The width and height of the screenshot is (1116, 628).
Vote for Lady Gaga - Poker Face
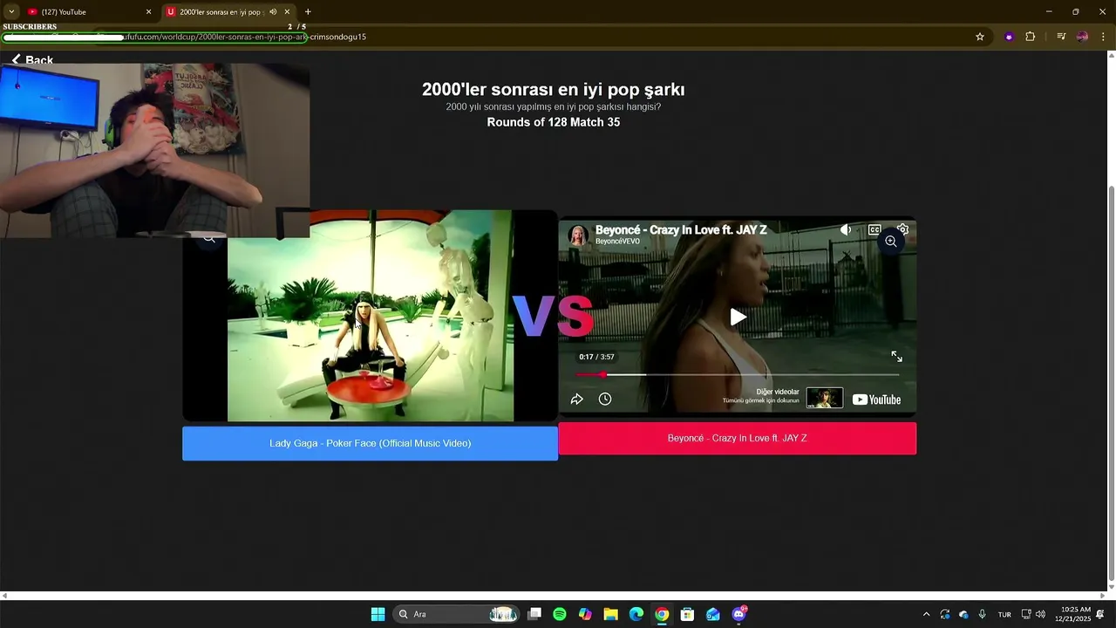[x=370, y=443]
